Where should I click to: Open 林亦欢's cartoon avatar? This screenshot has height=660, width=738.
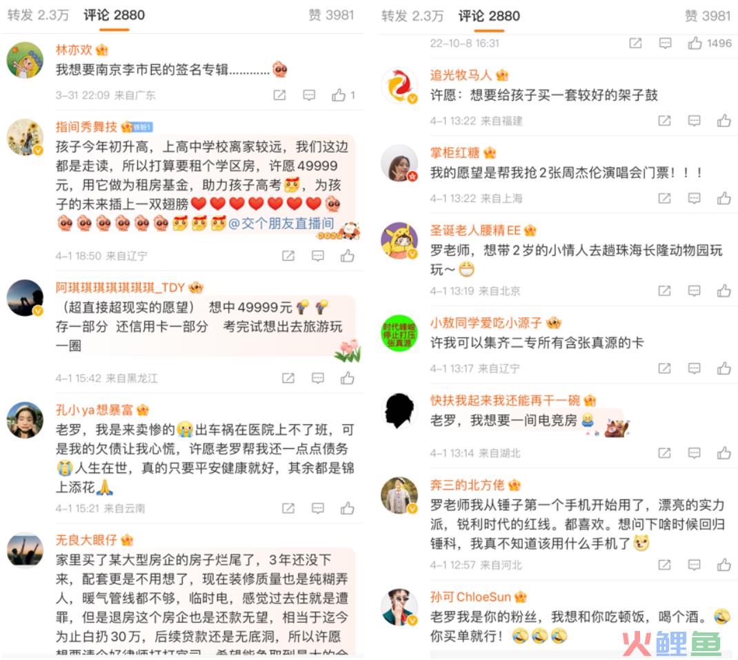[x=25, y=60]
